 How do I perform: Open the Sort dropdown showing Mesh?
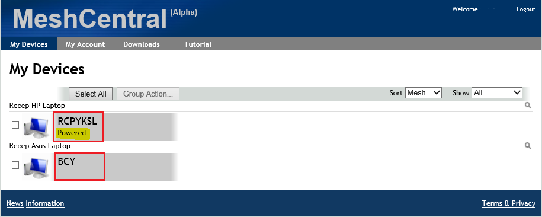click(x=424, y=92)
